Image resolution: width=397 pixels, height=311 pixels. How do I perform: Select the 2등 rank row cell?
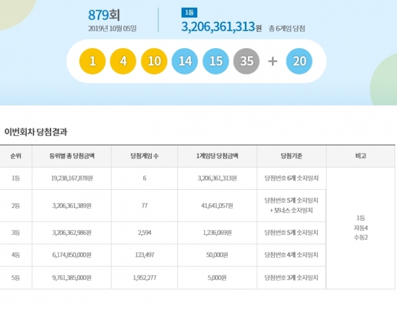[x=16, y=205]
